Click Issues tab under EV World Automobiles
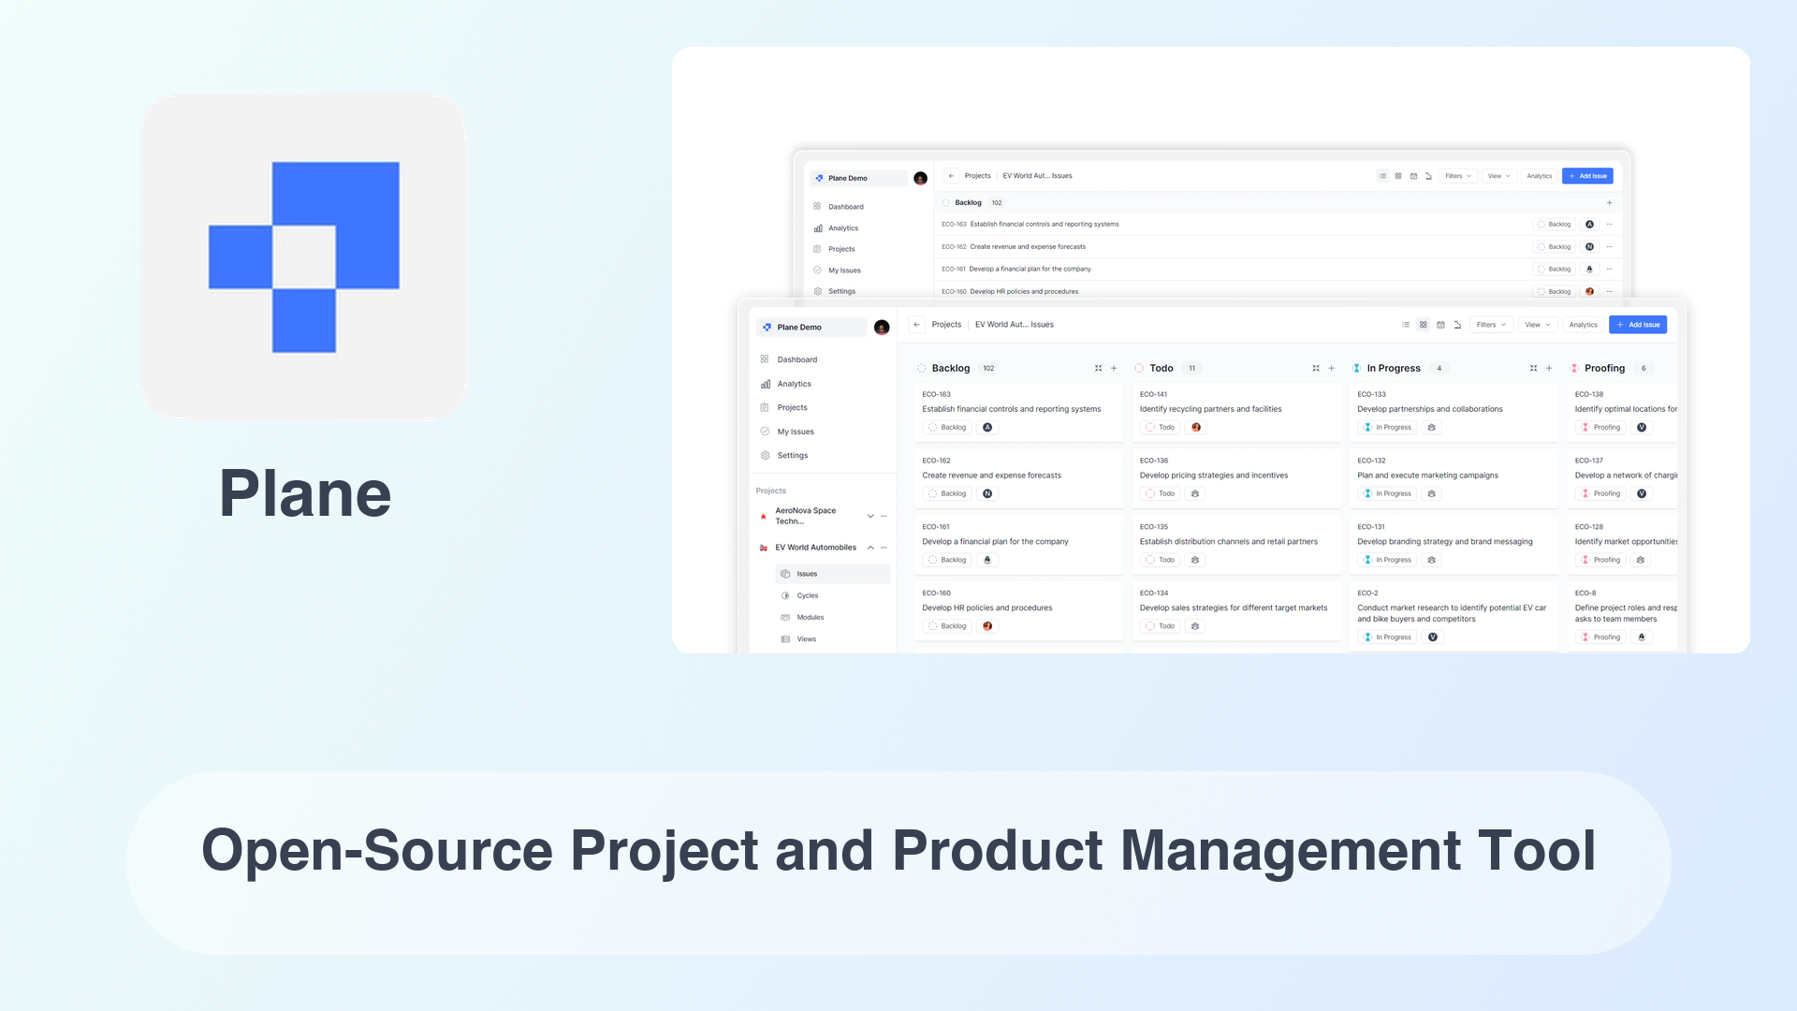1797x1011 pixels. (x=806, y=574)
